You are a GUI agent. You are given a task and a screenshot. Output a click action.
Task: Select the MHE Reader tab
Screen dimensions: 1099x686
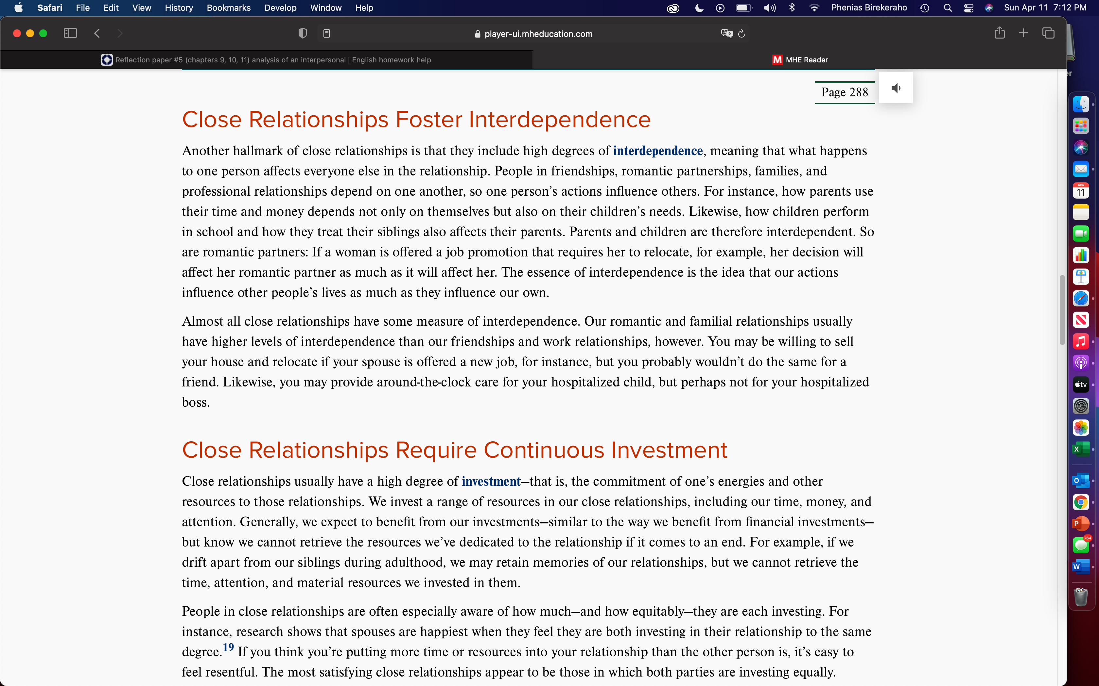pyautogui.click(x=800, y=59)
